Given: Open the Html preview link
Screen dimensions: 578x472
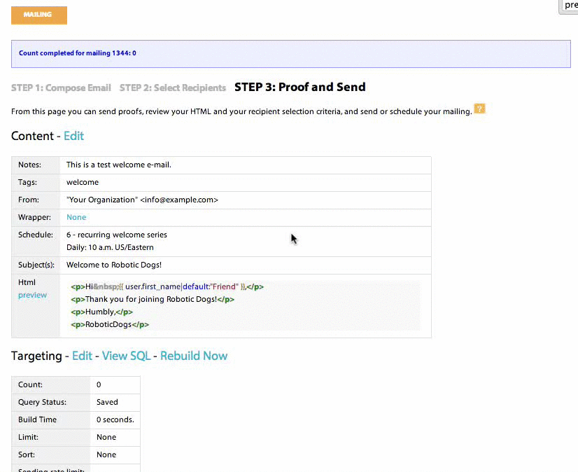Looking at the screenshot, I should click(x=32, y=295).
